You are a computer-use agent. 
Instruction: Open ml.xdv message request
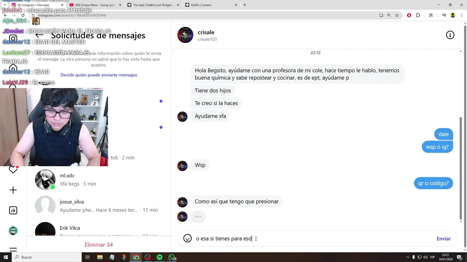click(99, 180)
